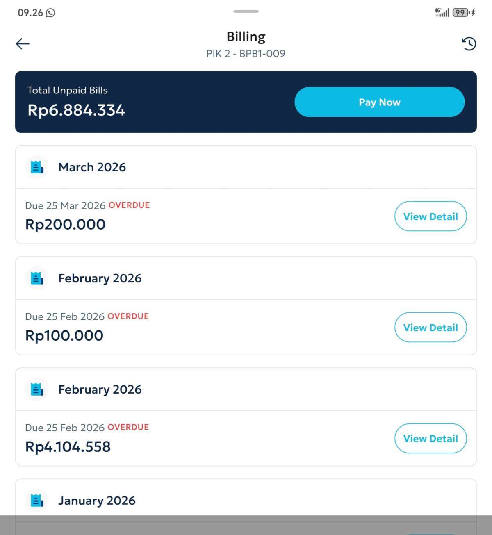Tap the 4G signal strength icon

pos(442,13)
